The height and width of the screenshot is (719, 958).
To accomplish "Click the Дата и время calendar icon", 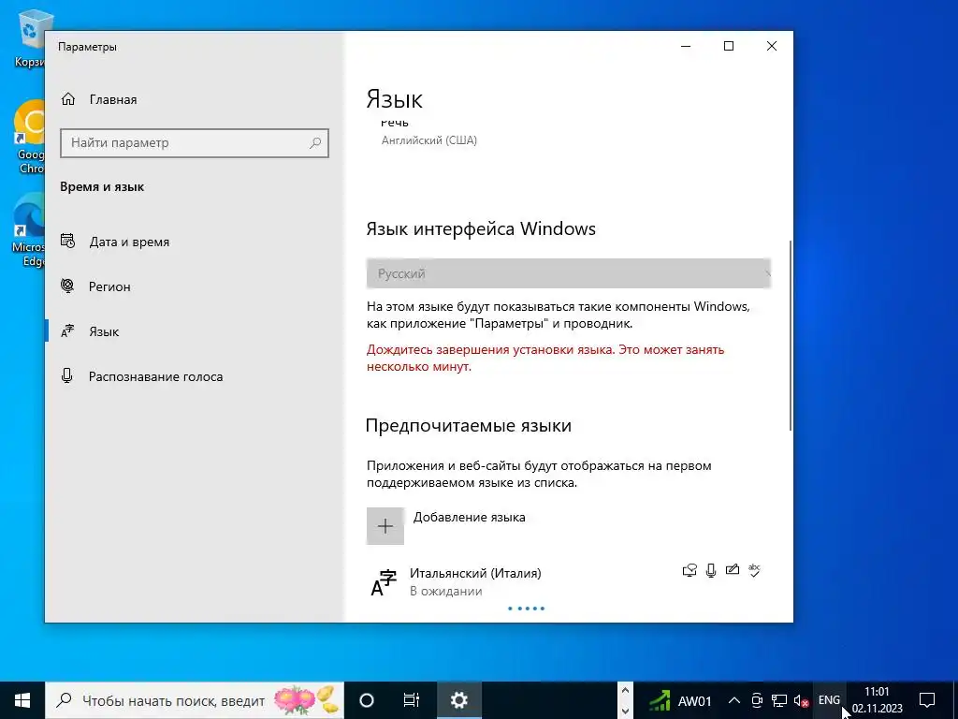I will pos(67,241).
